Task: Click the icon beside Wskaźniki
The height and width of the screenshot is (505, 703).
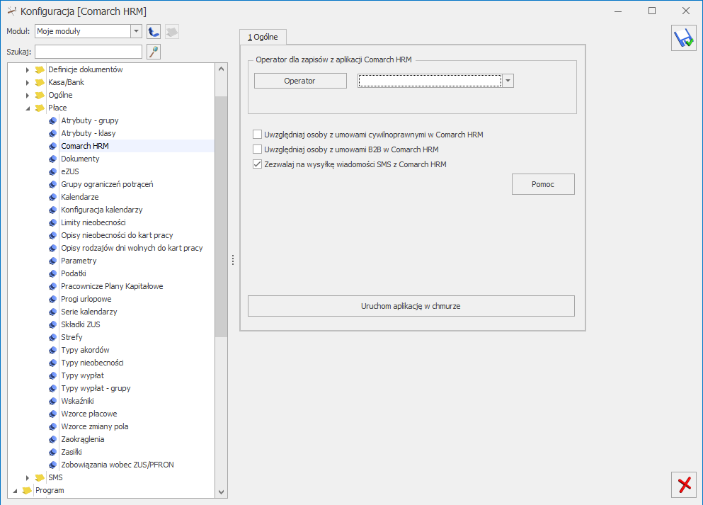Action: pyautogui.click(x=52, y=402)
